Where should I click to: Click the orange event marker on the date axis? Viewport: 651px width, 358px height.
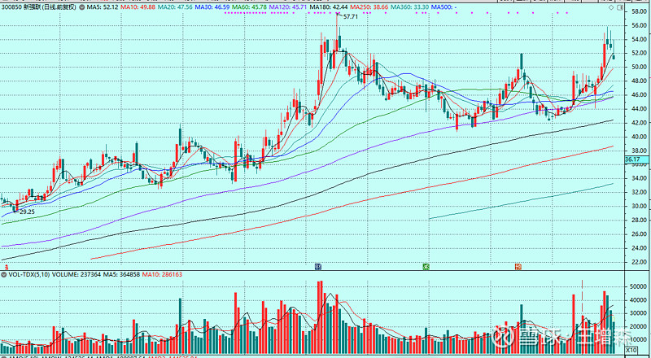tap(518, 266)
